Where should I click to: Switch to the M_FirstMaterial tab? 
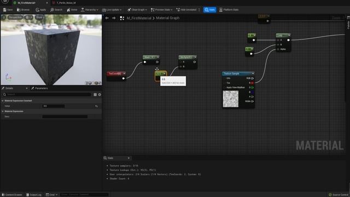[x=26, y=3]
